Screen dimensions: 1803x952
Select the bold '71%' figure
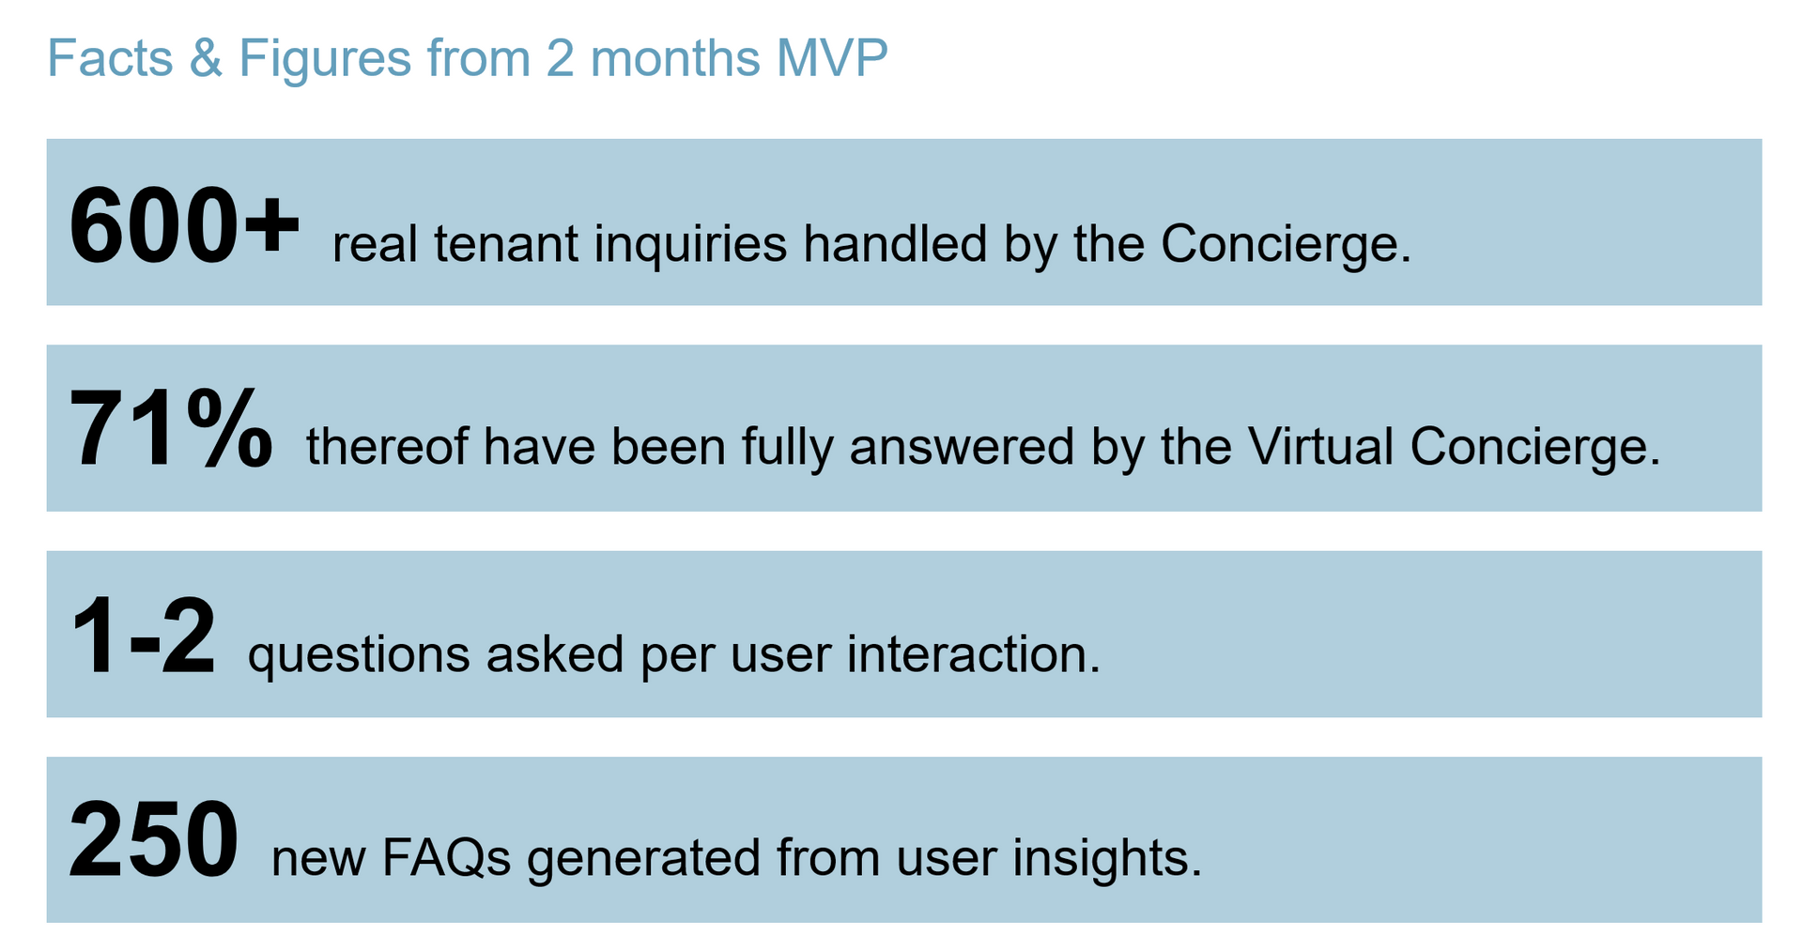171,429
